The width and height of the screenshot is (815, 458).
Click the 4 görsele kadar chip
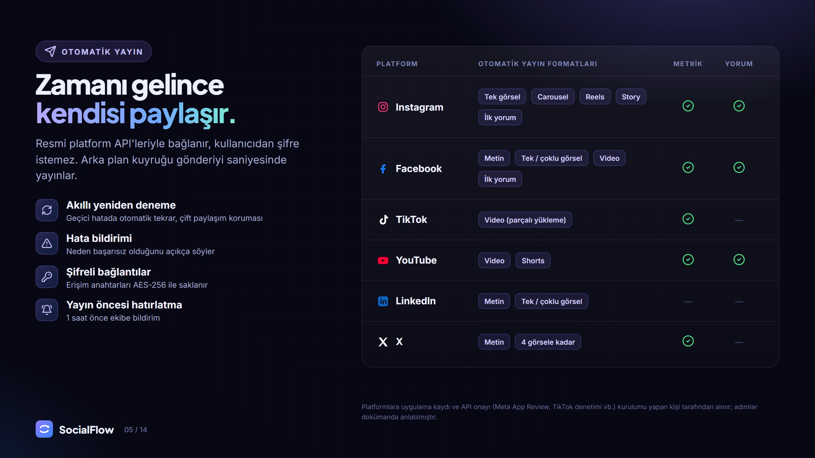pos(548,342)
